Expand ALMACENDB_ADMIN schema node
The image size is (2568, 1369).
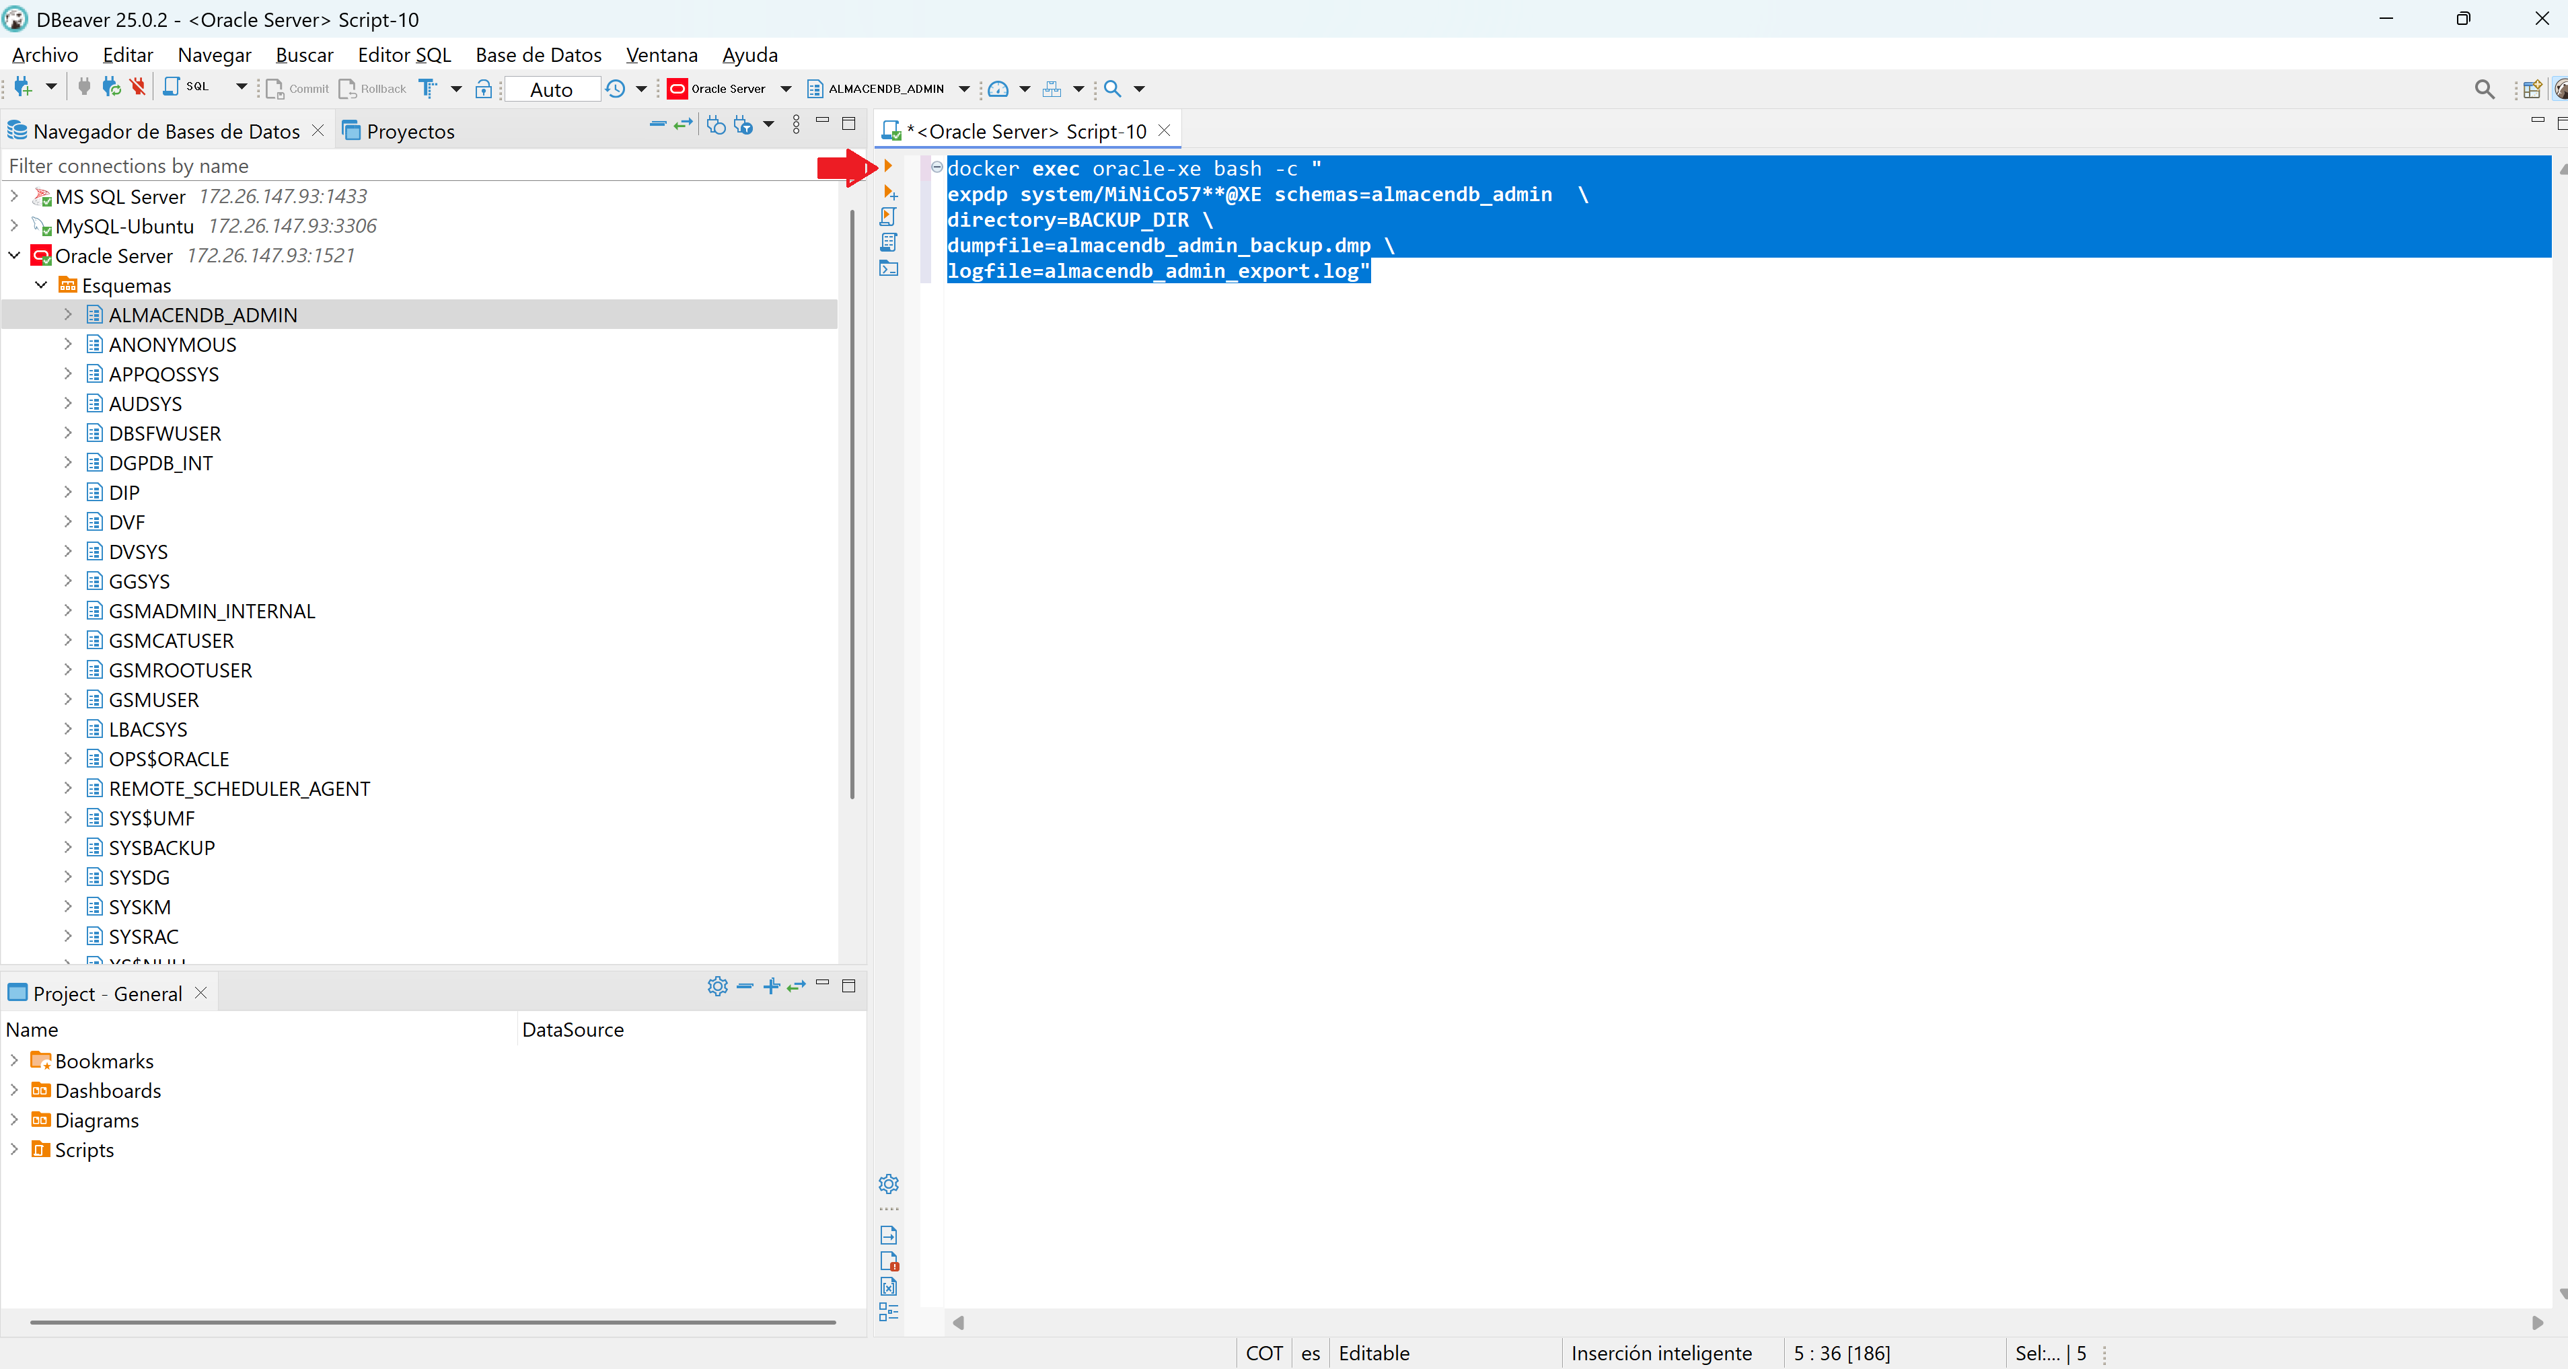pos(68,314)
